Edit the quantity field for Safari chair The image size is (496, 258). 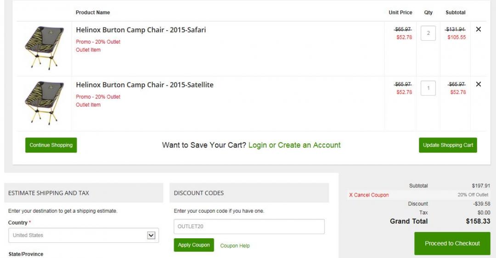tap(428, 33)
